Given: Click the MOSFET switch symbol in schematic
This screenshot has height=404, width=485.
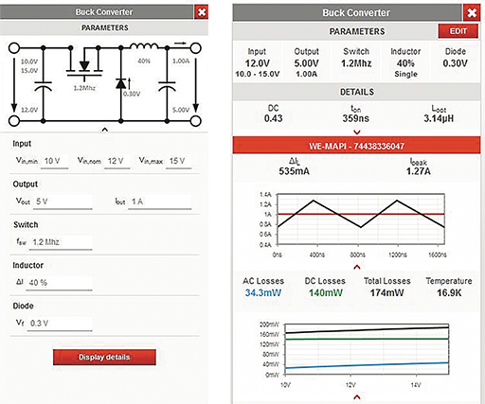Looking at the screenshot, I should click(x=84, y=63).
